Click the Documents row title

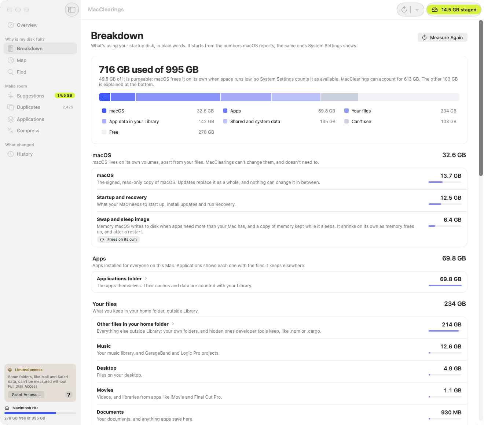[x=110, y=412]
